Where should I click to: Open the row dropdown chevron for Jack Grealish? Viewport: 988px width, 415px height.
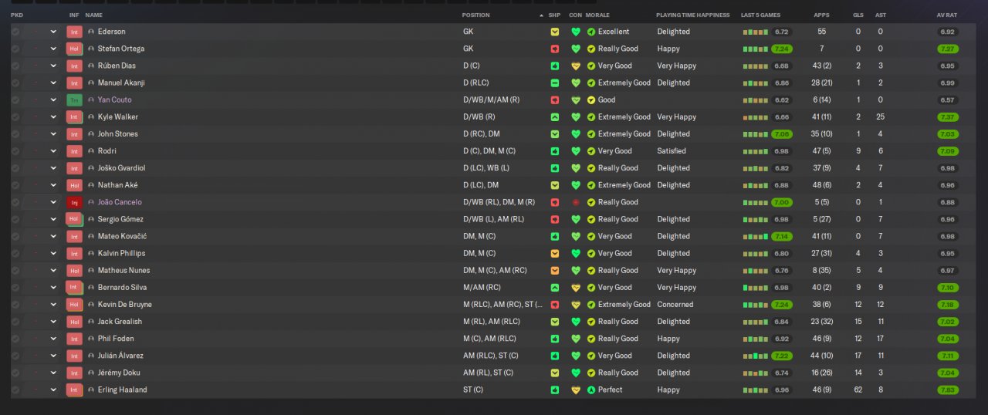(53, 322)
